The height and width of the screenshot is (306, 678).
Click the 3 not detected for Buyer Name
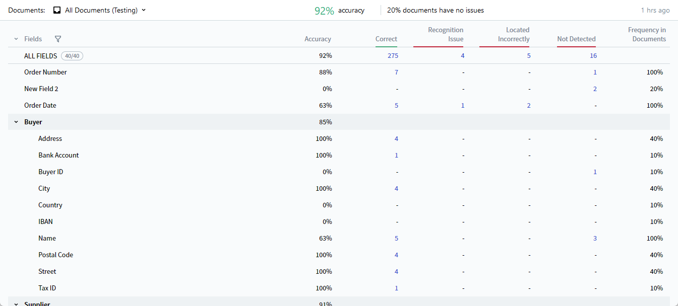point(595,238)
